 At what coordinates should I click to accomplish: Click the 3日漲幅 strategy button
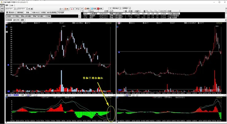(x=48, y=16)
